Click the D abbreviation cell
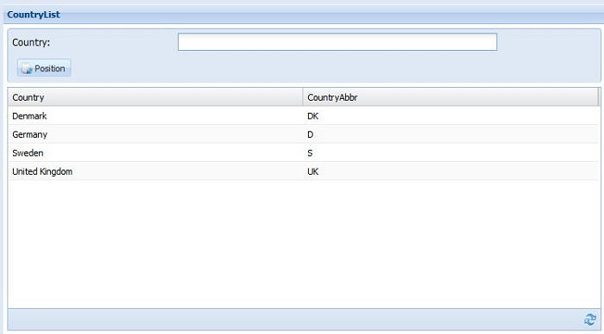Viewport: 604px width, 334px height. (450, 134)
